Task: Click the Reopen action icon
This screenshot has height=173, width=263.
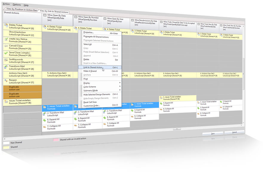Action: (x=6, y=81)
